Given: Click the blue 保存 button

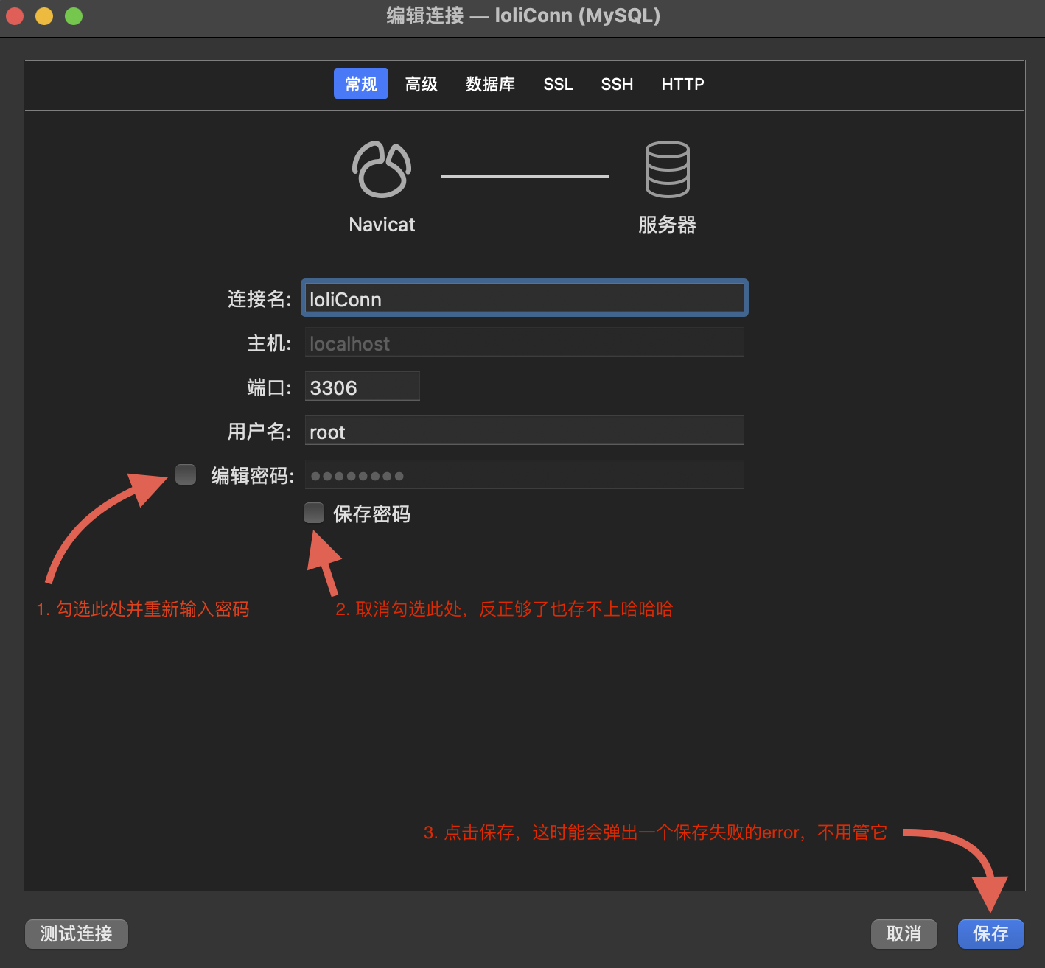Looking at the screenshot, I should coord(991,934).
